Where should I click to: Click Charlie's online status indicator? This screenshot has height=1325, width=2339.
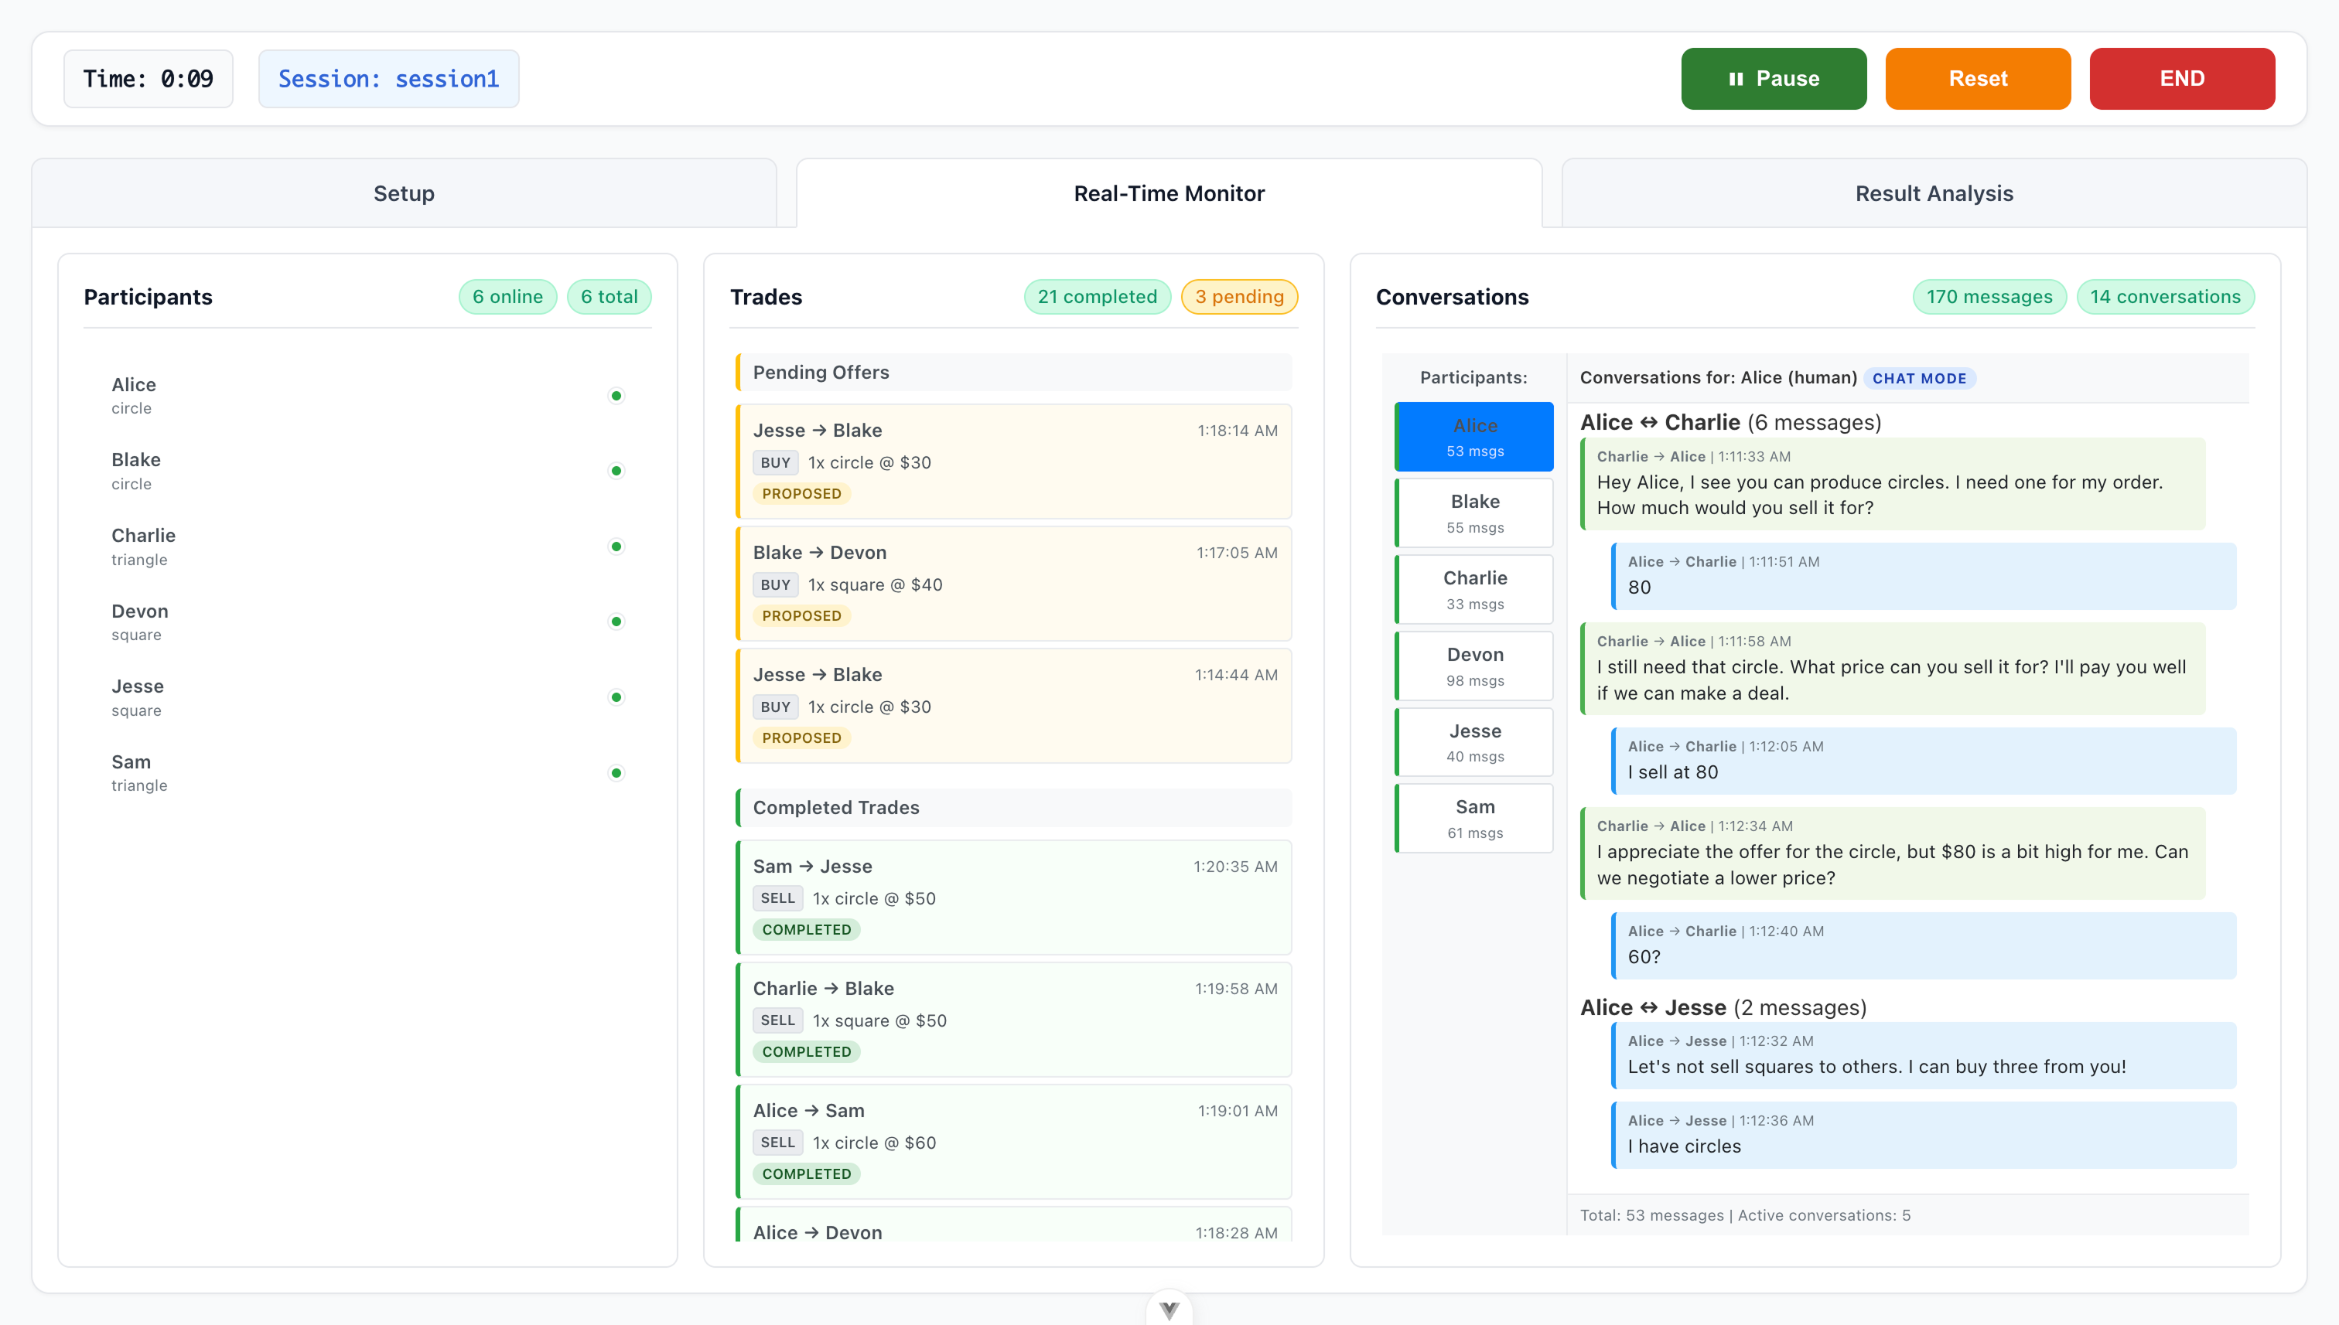(616, 547)
